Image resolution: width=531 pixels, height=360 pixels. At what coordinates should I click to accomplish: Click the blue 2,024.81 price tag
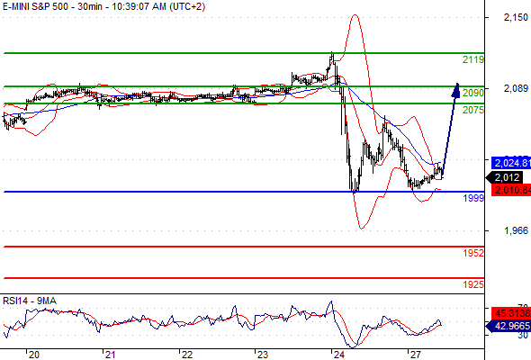point(511,163)
